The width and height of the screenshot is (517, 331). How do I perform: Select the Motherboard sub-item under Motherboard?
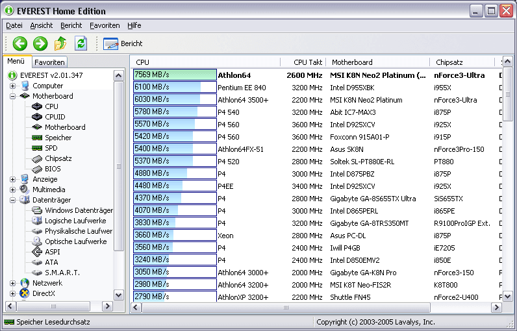65,127
